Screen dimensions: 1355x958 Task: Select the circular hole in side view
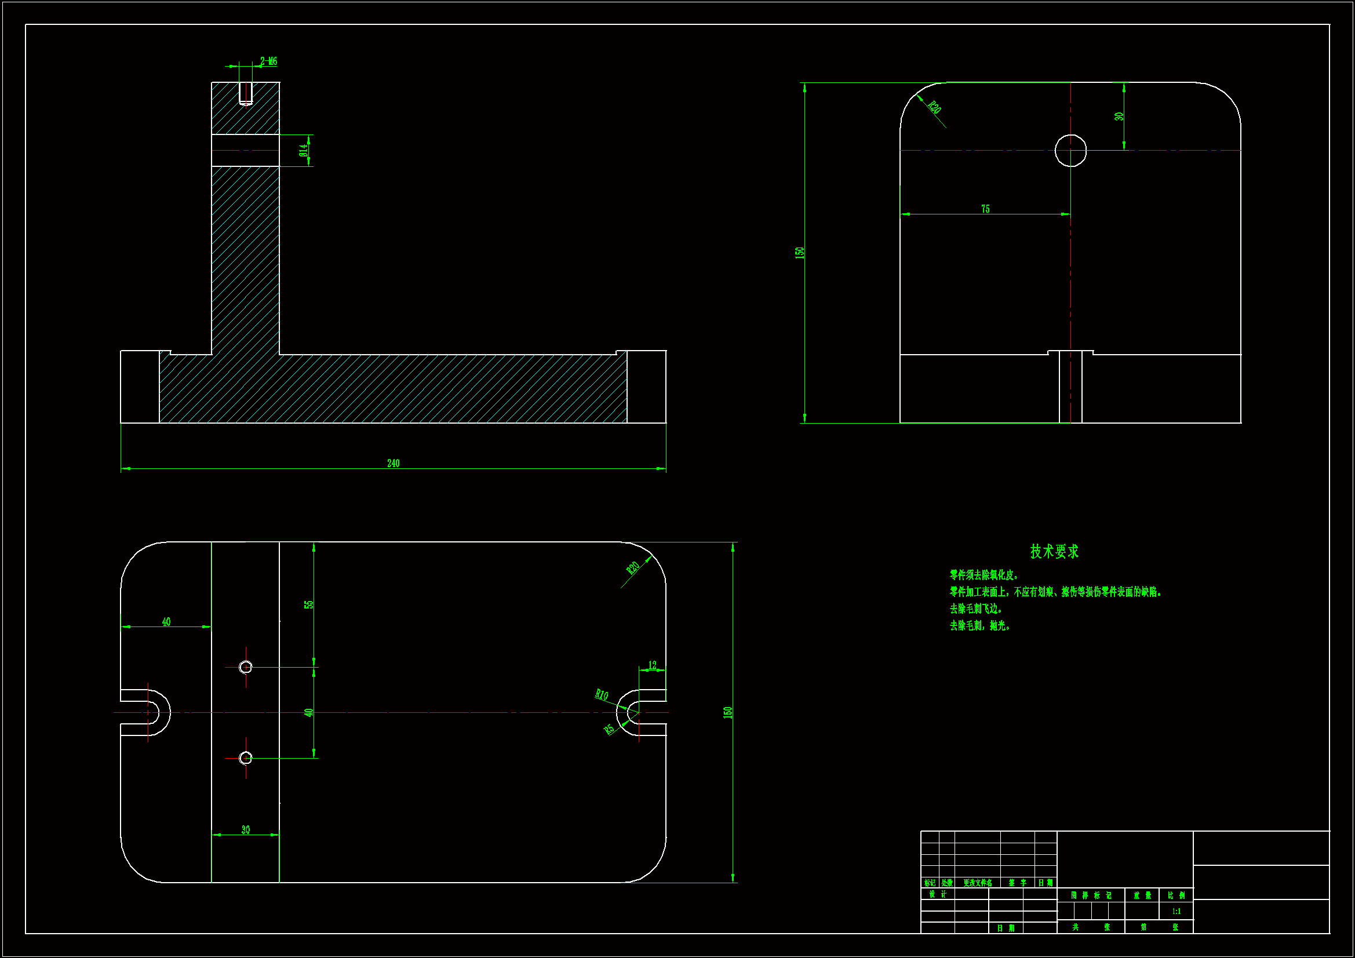coord(1070,151)
